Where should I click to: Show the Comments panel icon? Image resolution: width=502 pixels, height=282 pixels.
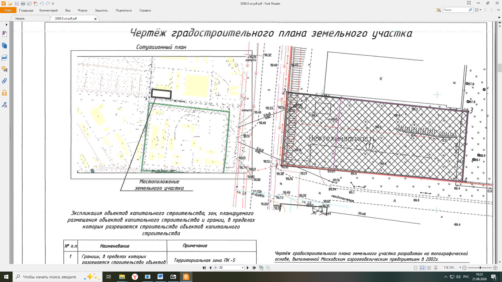tap(4, 69)
